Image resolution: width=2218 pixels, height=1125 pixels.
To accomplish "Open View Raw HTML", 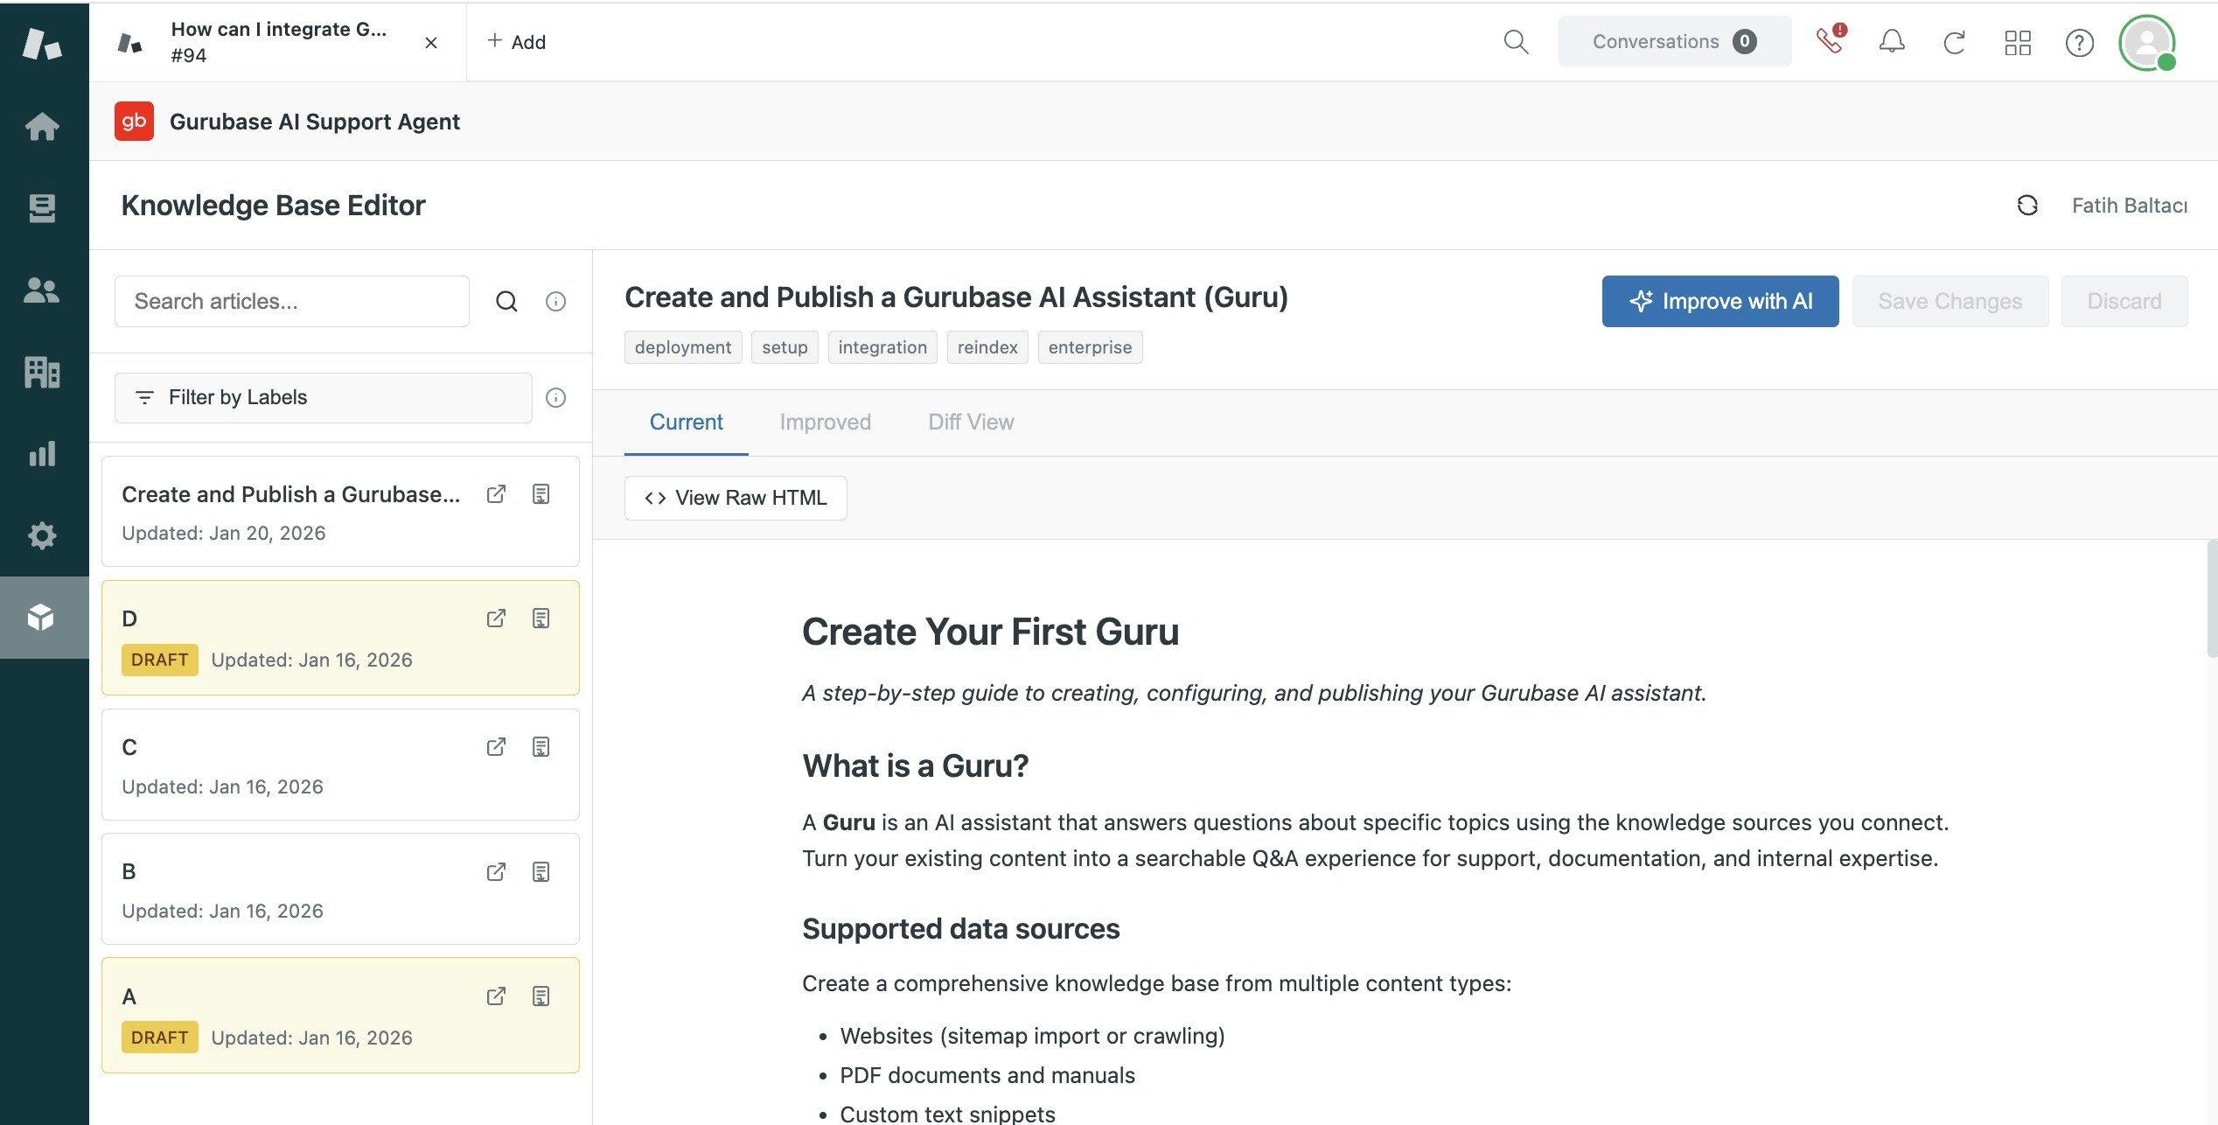I will pyautogui.click(x=736, y=497).
